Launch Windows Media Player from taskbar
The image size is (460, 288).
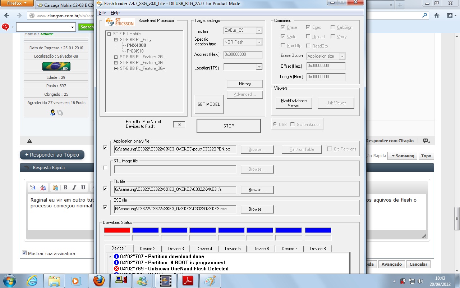click(76, 281)
